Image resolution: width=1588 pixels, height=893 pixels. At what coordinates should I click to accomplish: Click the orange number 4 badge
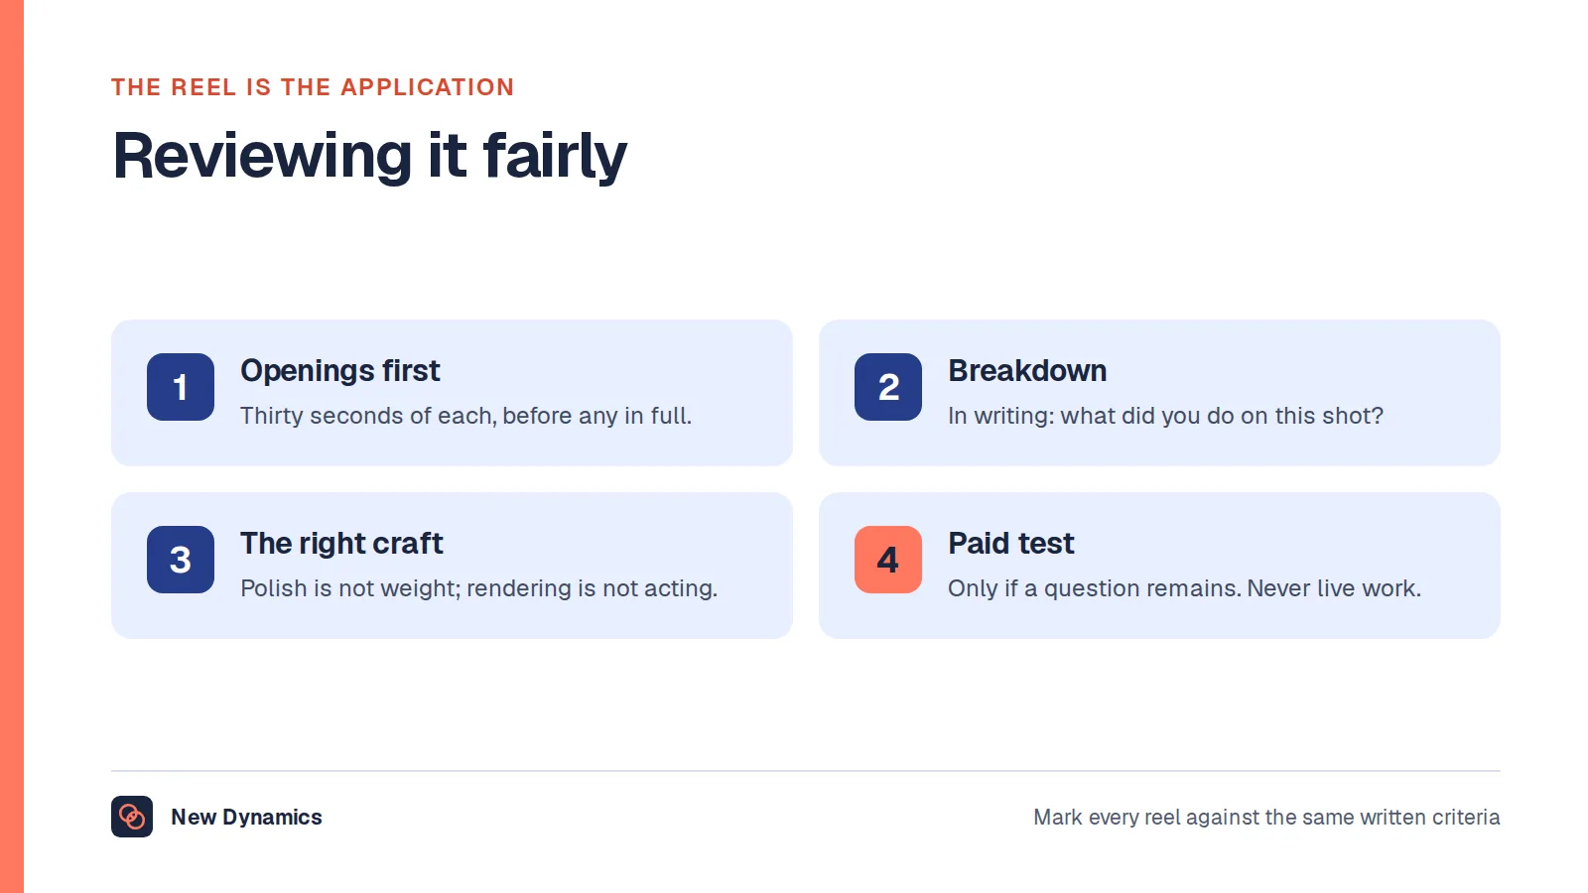point(888,560)
